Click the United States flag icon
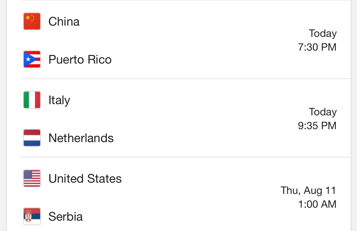 pos(32,179)
